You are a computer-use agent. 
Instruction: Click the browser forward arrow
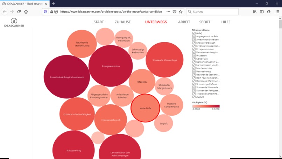12,12
